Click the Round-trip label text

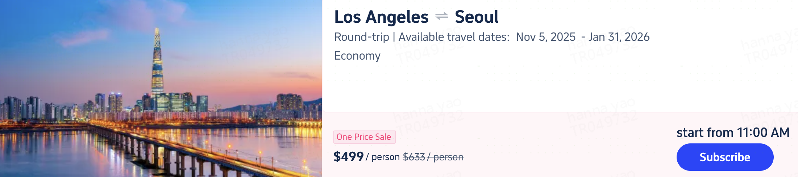click(x=361, y=37)
